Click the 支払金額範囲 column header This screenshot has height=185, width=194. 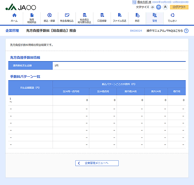[30, 88]
